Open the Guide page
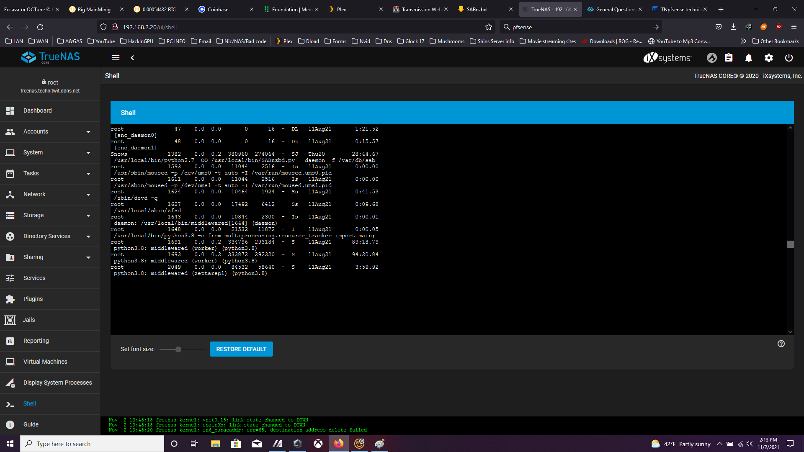804x452 pixels. 50,424
